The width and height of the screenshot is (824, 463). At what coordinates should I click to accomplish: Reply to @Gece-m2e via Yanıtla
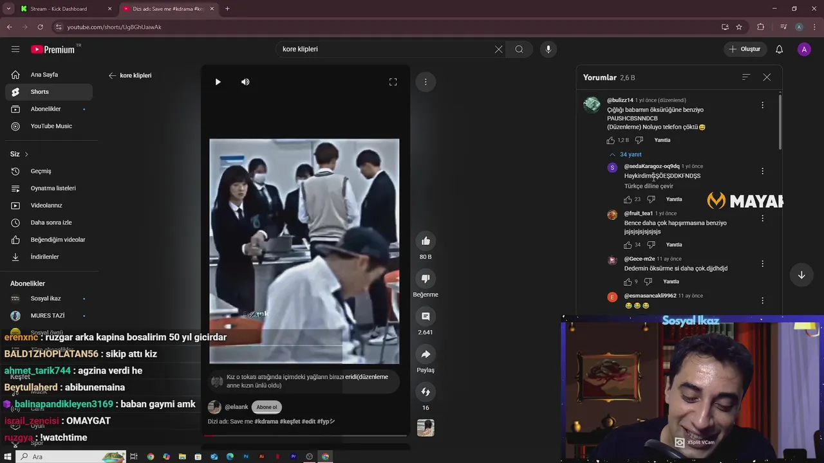[671, 282]
